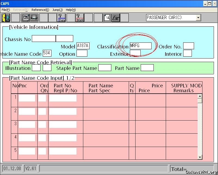Click the Staple Part Name input box
Viewport: 218px width, 175px height.
[105, 68]
